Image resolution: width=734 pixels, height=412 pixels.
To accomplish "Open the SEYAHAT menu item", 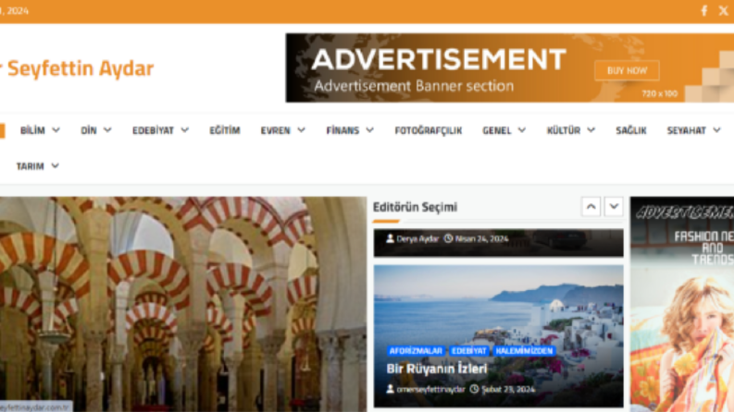I will (686, 130).
